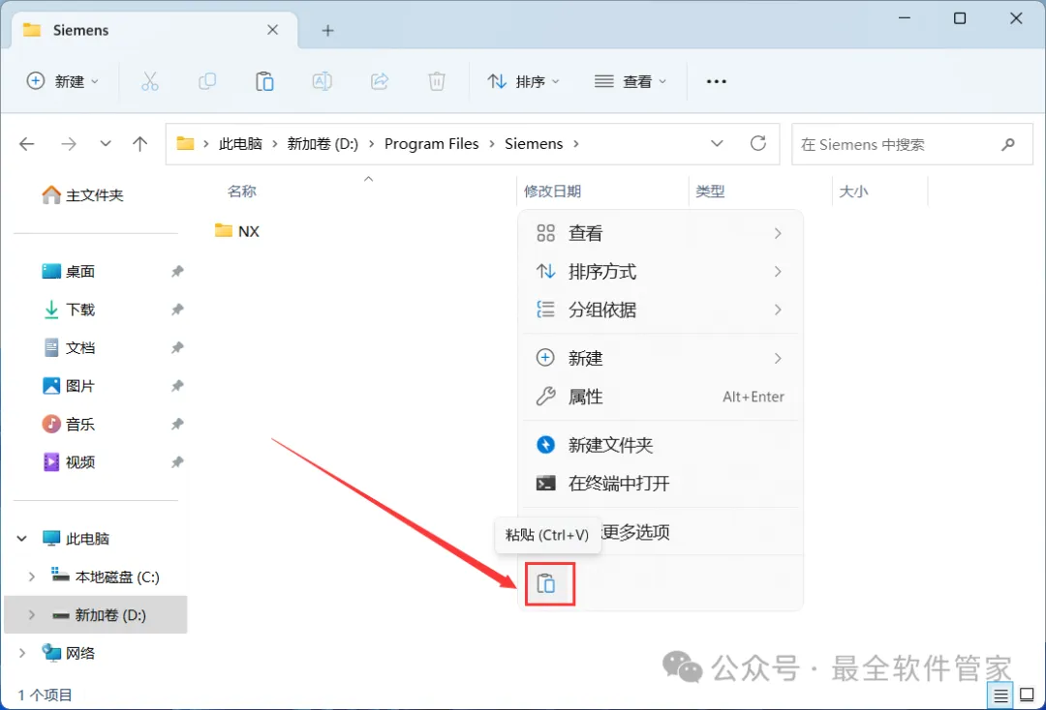Select 属性 in context menu
The height and width of the screenshot is (710, 1046).
[x=661, y=397]
